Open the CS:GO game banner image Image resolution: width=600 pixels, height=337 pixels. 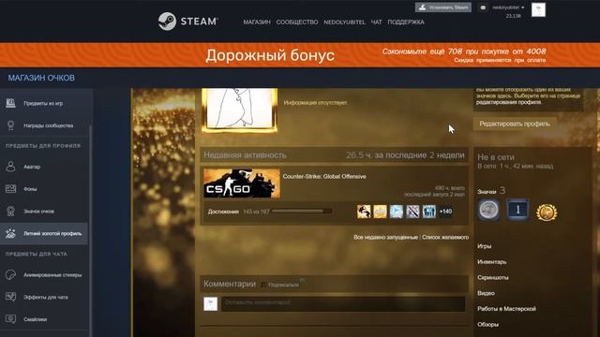(x=242, y=183)
